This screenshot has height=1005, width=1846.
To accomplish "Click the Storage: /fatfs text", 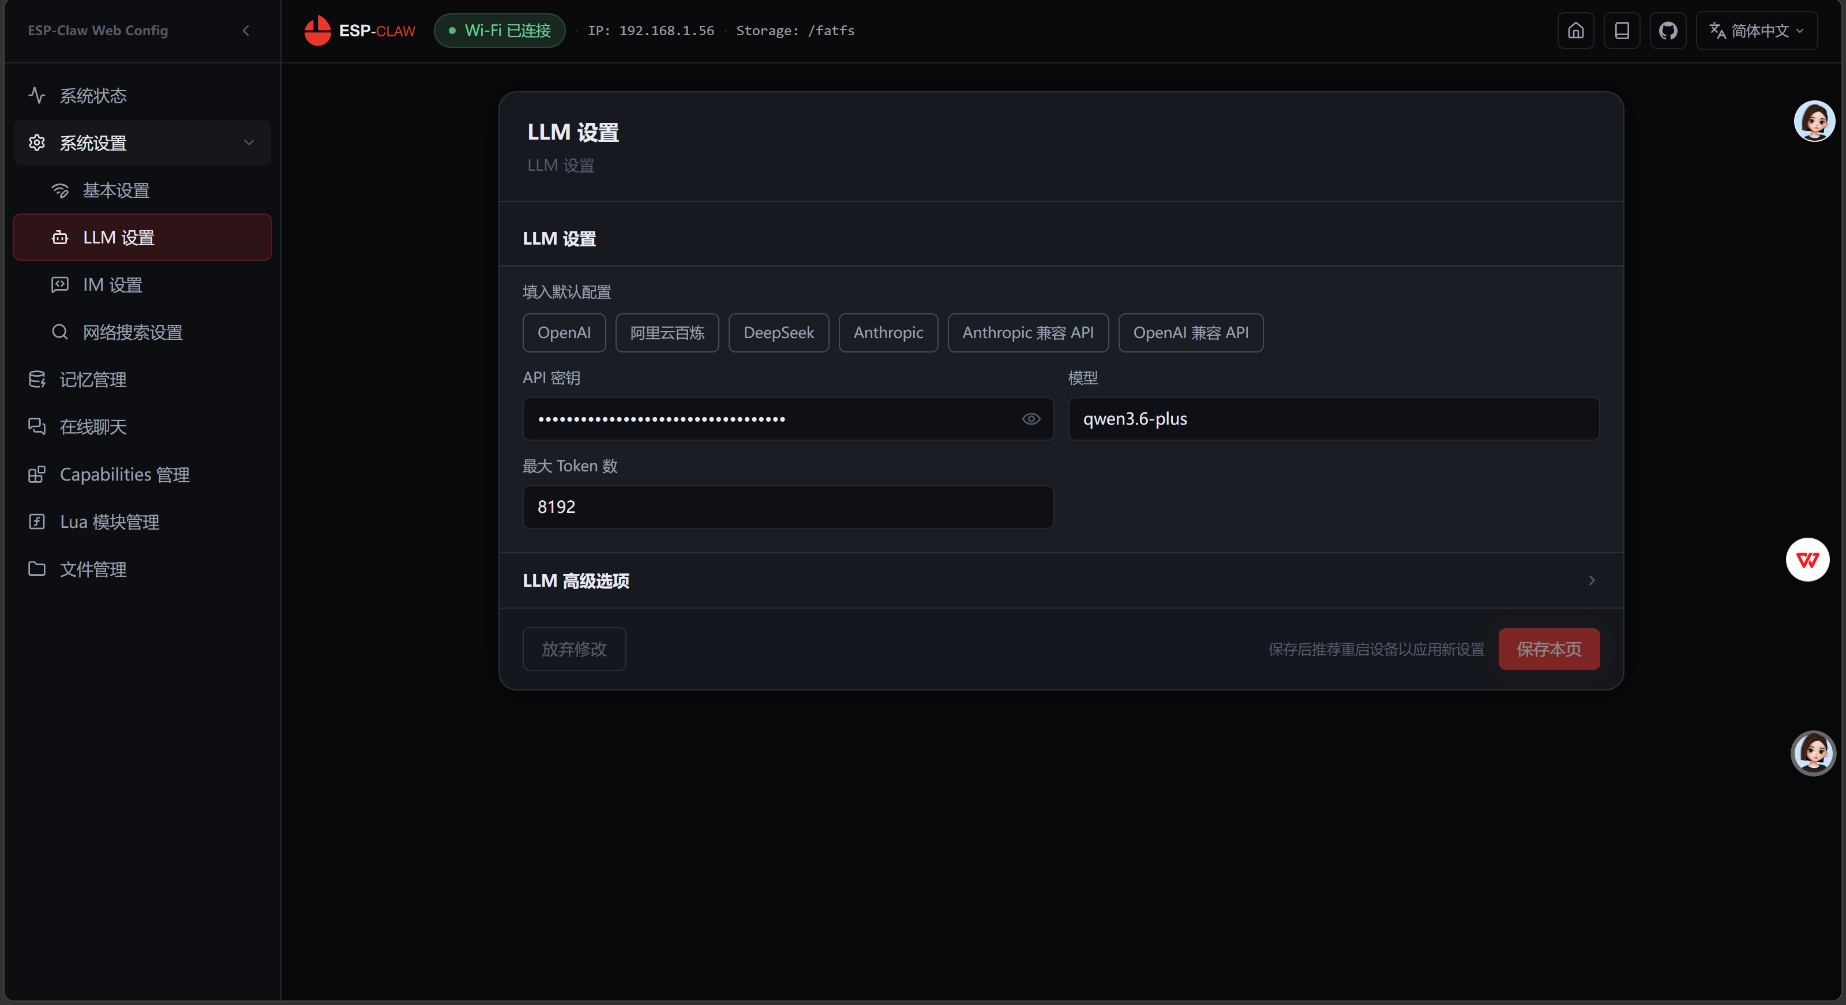I will point(796,31).
